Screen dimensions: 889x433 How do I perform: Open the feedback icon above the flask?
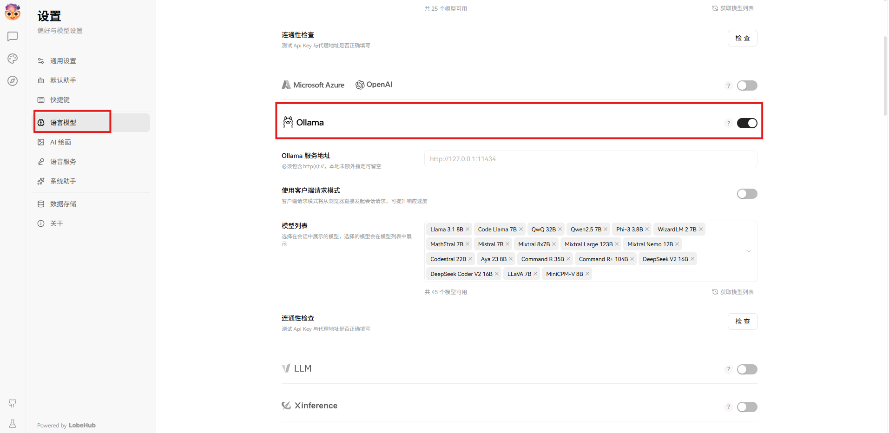pos(13,403)
